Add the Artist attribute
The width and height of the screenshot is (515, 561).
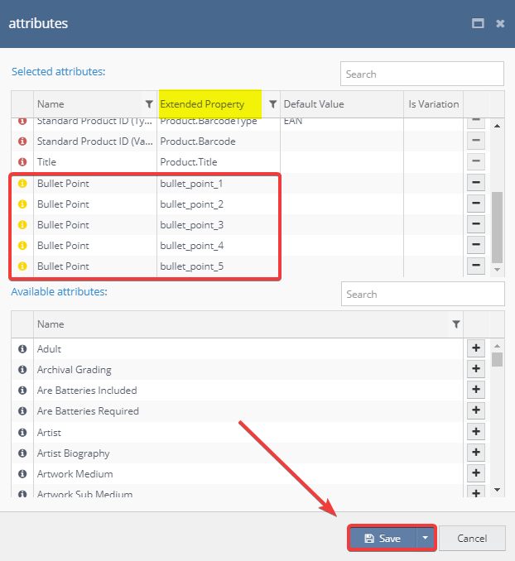476,431
